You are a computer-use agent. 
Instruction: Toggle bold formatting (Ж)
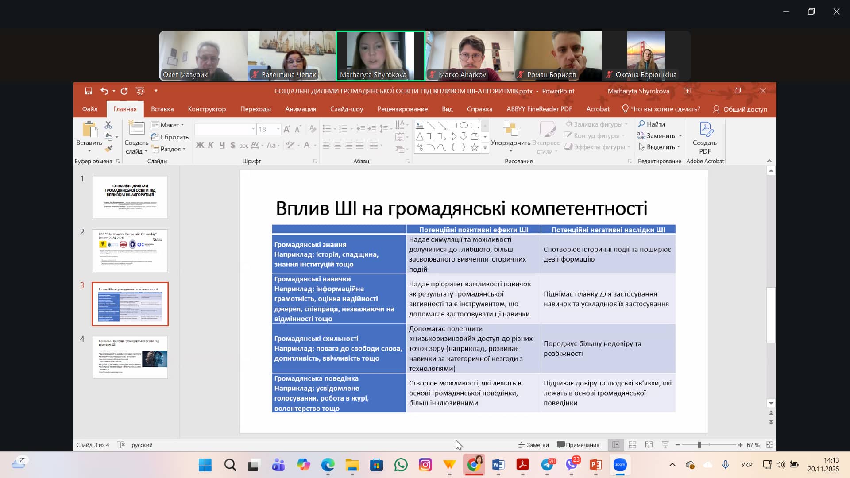[x=200, y=145]
